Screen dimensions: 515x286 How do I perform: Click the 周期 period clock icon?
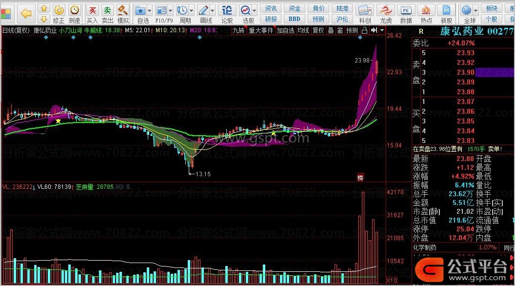[182, 11]
